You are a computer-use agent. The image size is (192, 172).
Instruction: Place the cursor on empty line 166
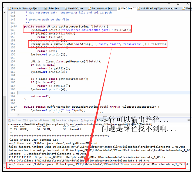coord(104,93)
